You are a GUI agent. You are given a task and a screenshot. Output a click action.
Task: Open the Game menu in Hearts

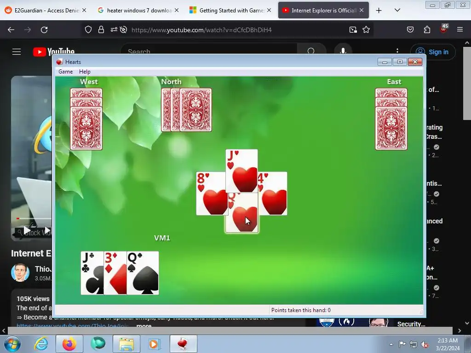[65, 71]
